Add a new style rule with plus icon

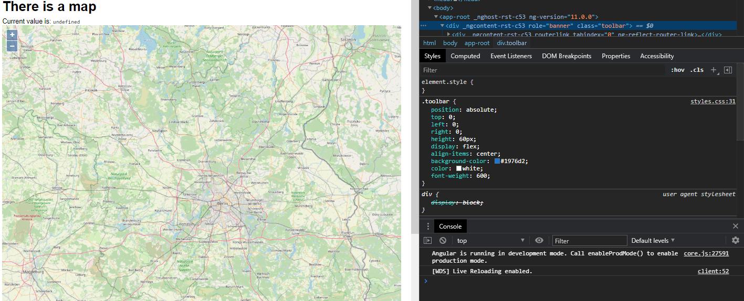[714, 70]
